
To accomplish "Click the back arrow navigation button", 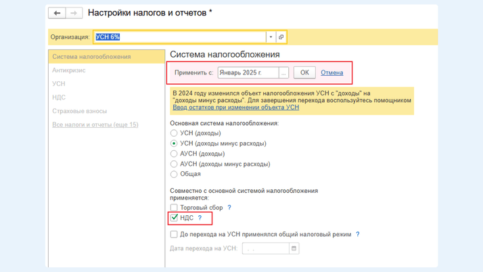I will 57,13.
